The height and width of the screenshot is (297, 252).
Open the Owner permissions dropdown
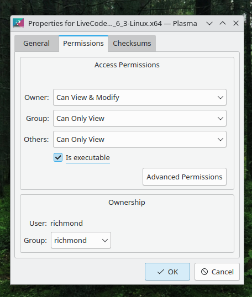[140, 97]
